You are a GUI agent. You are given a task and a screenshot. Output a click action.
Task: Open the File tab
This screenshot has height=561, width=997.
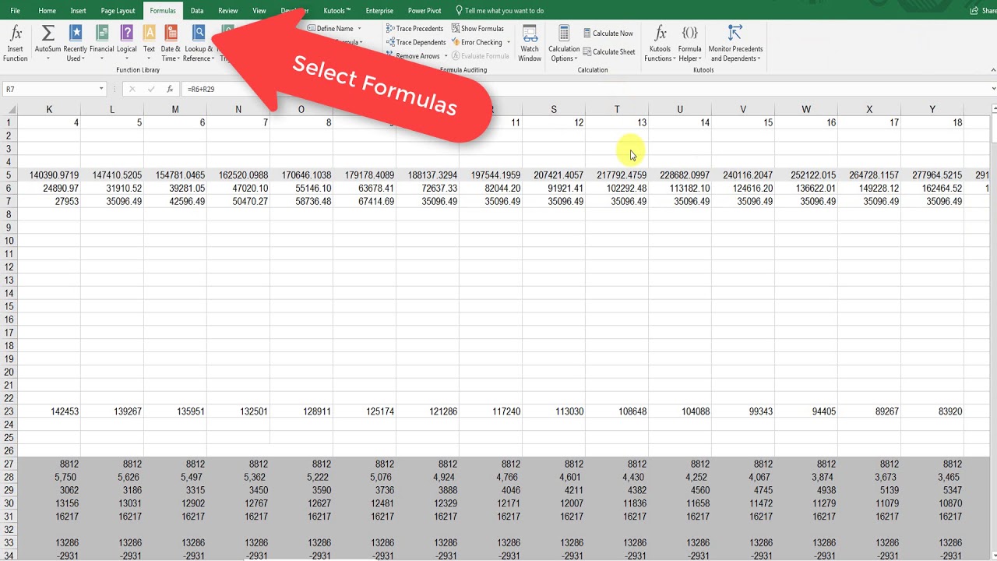pyautogui.click(x=16, y=11)
